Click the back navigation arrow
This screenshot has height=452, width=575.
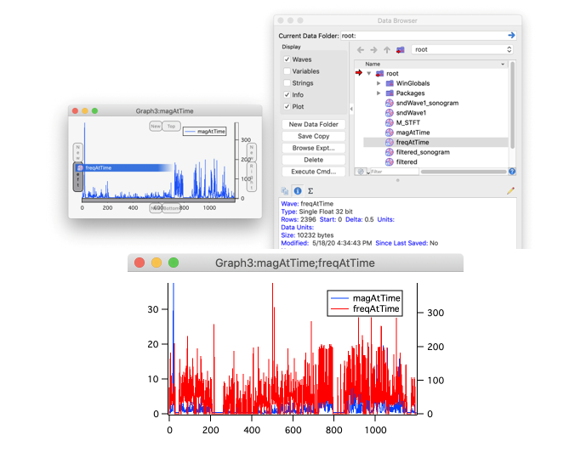tap(361, 50)
